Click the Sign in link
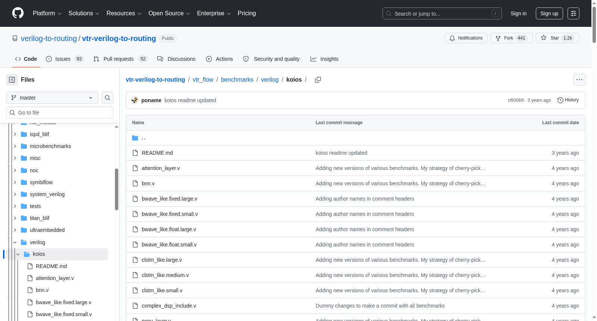 click(x=519, y=13)
